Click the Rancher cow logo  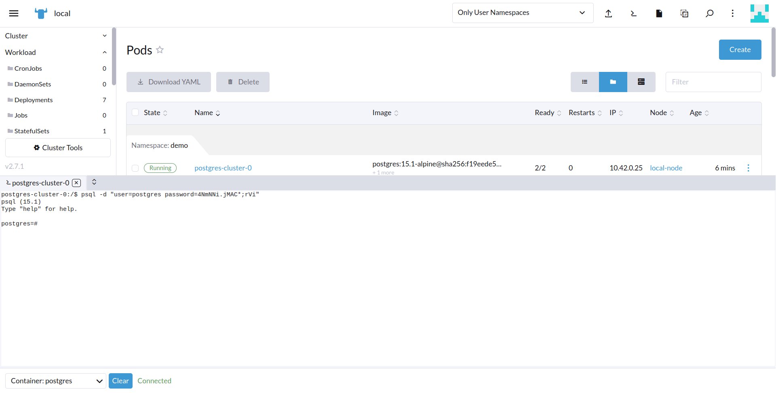tap(40, 13)
